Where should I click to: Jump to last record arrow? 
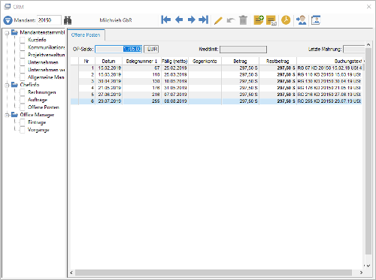(204, 20)
